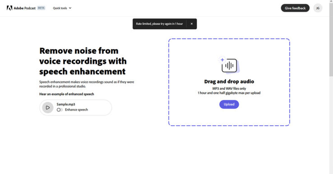The height and width of the screenshot is (174, 333).
Task: Click the rate limited message text
Action: tap(159, 24)
